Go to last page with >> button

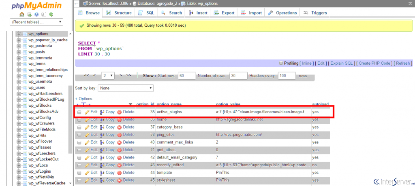(x=128, y=76)
